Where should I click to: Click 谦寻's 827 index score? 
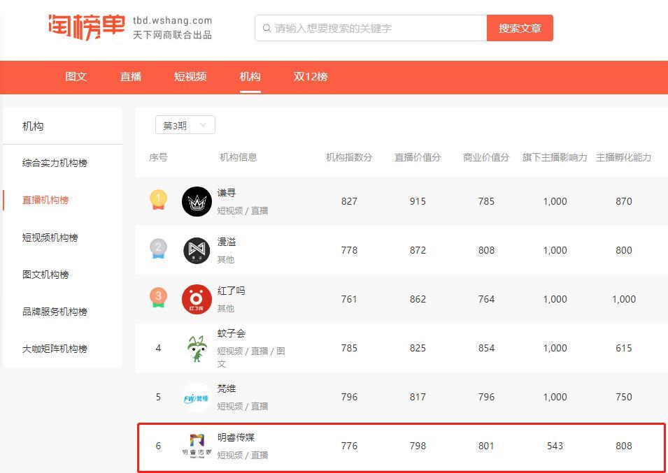(349, 202)
